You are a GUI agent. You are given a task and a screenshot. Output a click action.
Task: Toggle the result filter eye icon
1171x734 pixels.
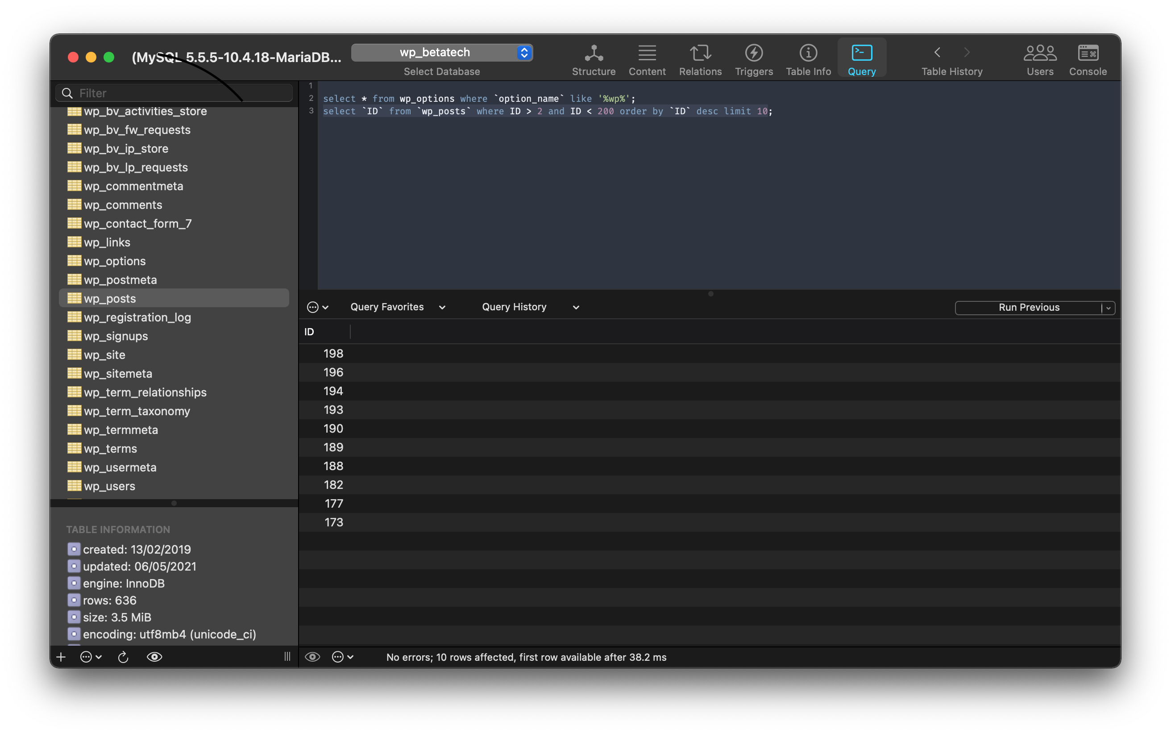pos(312,657)
